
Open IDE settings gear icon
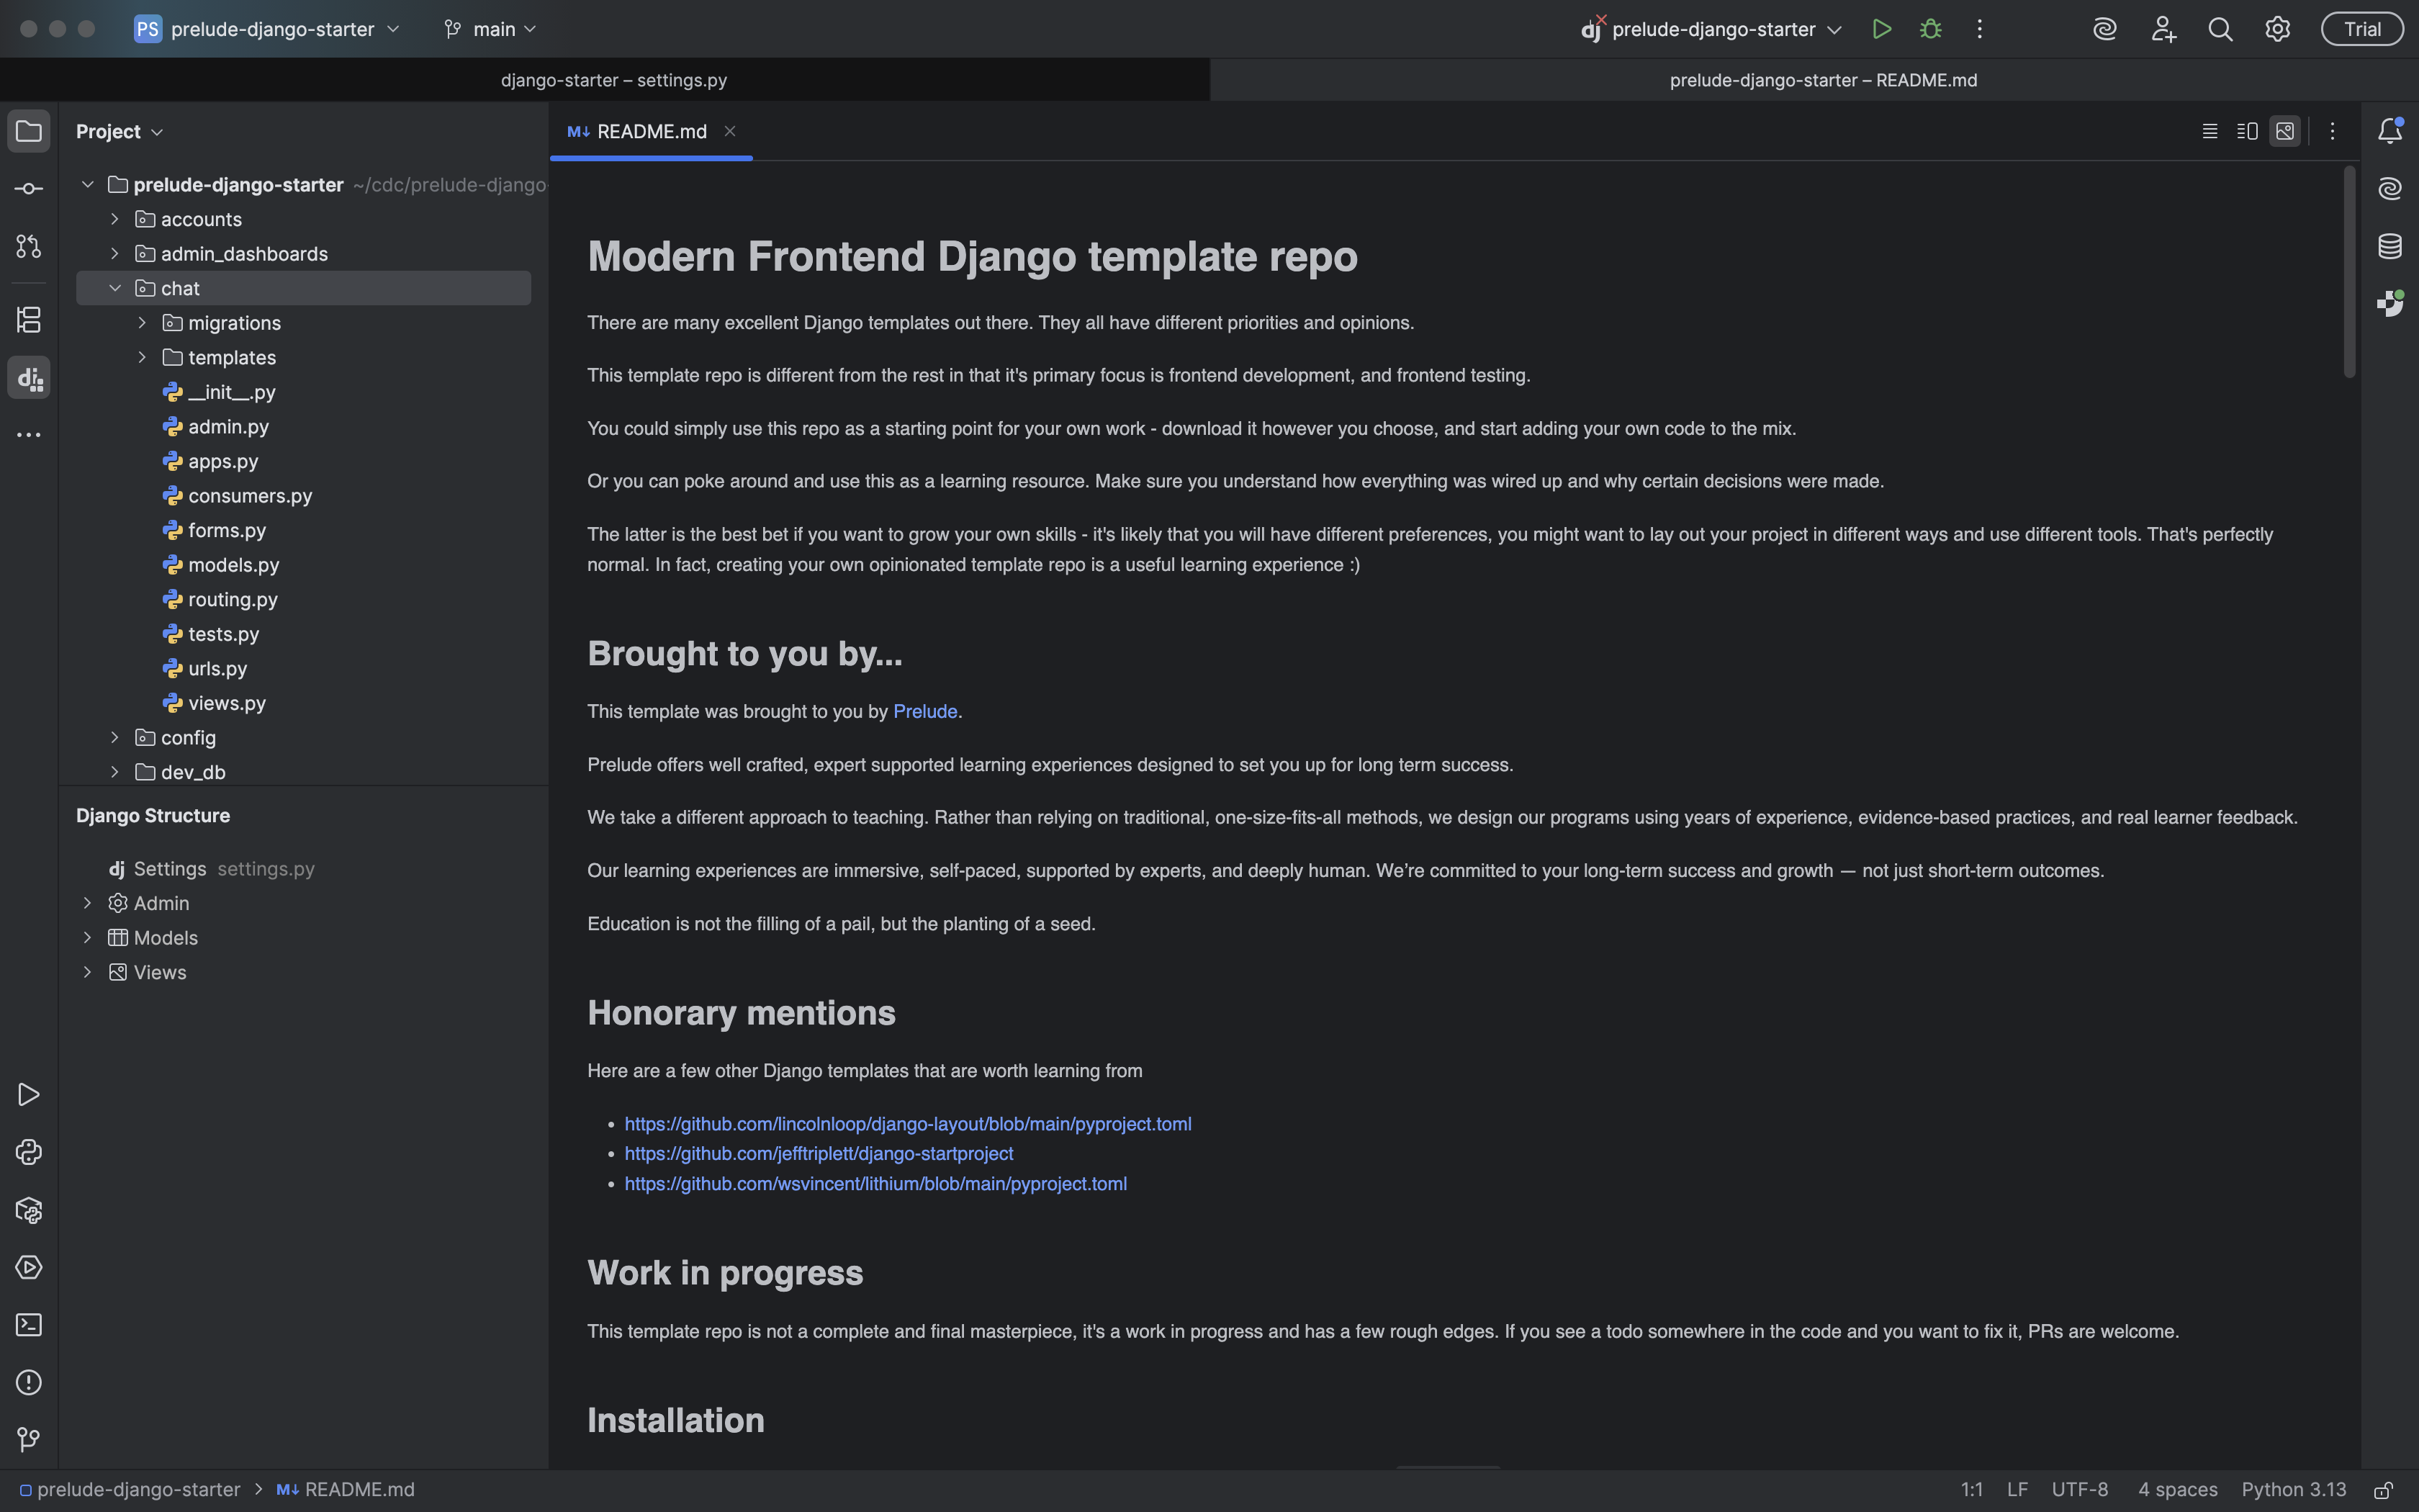pyautogui.click(x=2277, y=29)
